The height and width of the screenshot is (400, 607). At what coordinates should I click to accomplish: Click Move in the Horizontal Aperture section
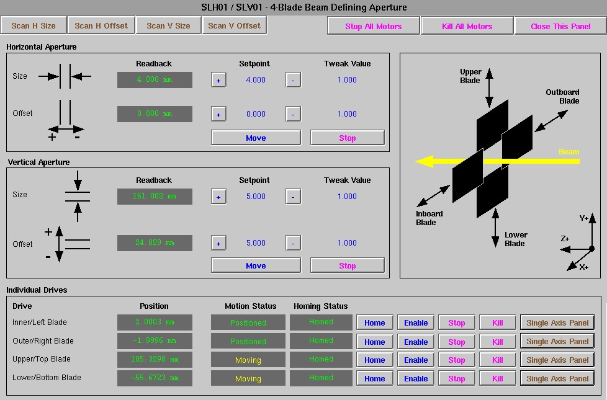point(256,138)
